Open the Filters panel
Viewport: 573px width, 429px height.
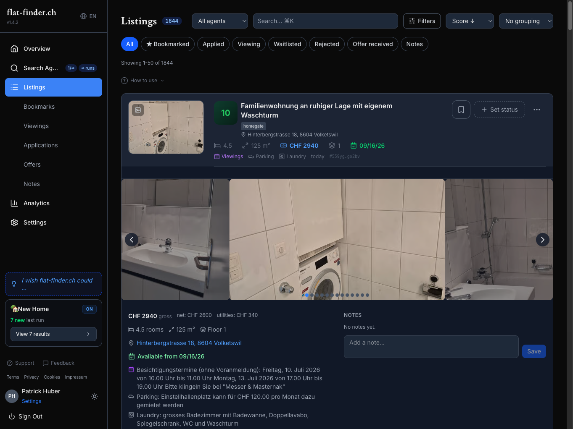[422, 21]
